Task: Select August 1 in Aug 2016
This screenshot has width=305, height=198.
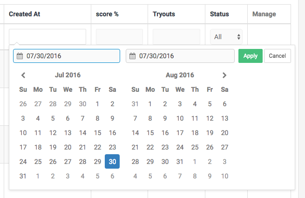Action: coord(150,104)
